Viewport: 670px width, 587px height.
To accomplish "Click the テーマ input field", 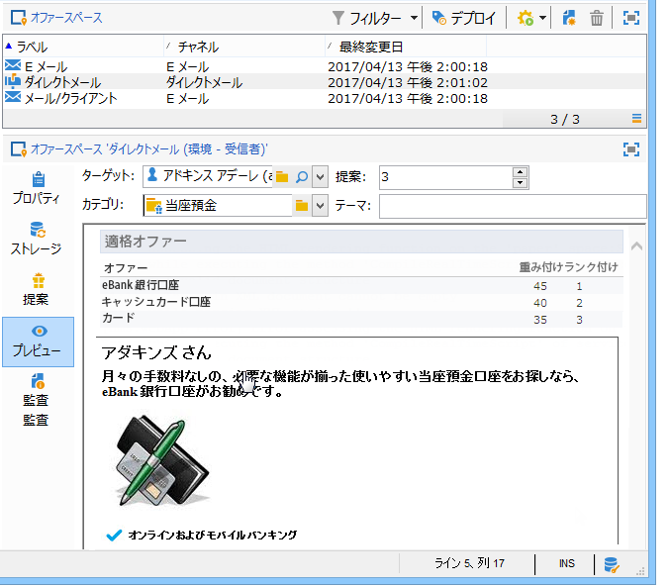I will tap(513, 206).
